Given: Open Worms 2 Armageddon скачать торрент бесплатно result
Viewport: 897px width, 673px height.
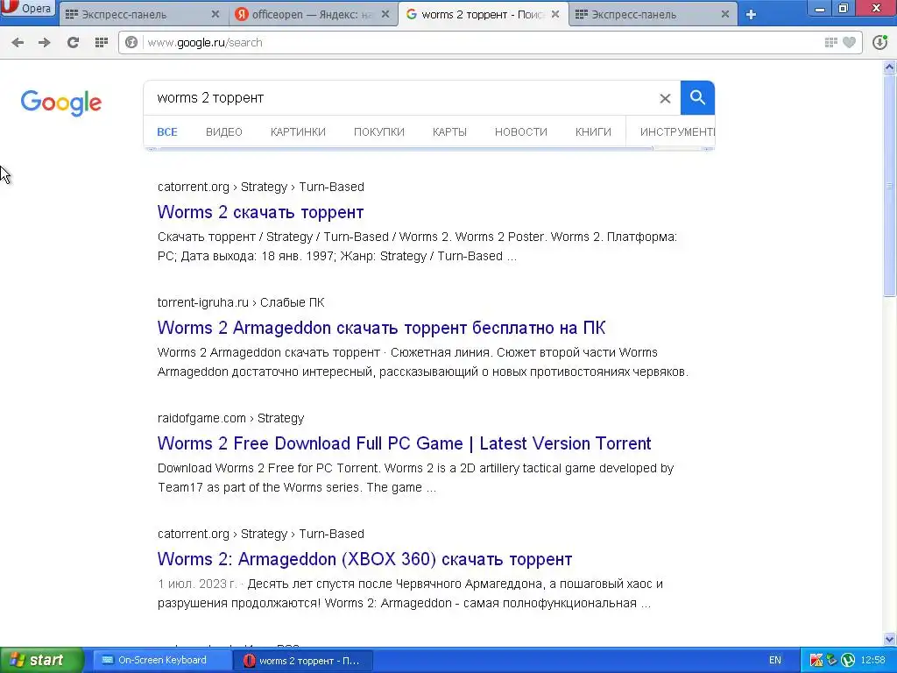Looking at the screenshot, I should coord(381,328).
